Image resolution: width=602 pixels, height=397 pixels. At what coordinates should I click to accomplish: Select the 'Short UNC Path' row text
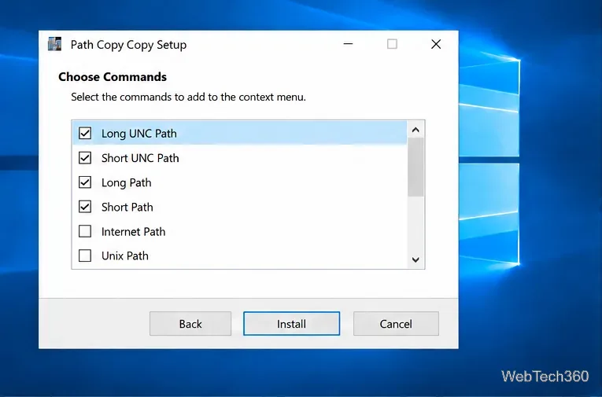pos(140,158)
